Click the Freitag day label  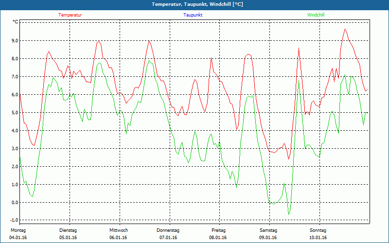click(x=218, y=230)
